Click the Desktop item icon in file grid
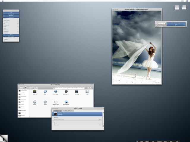This screenshot has height=142, width=190. (x=77, y=92)
